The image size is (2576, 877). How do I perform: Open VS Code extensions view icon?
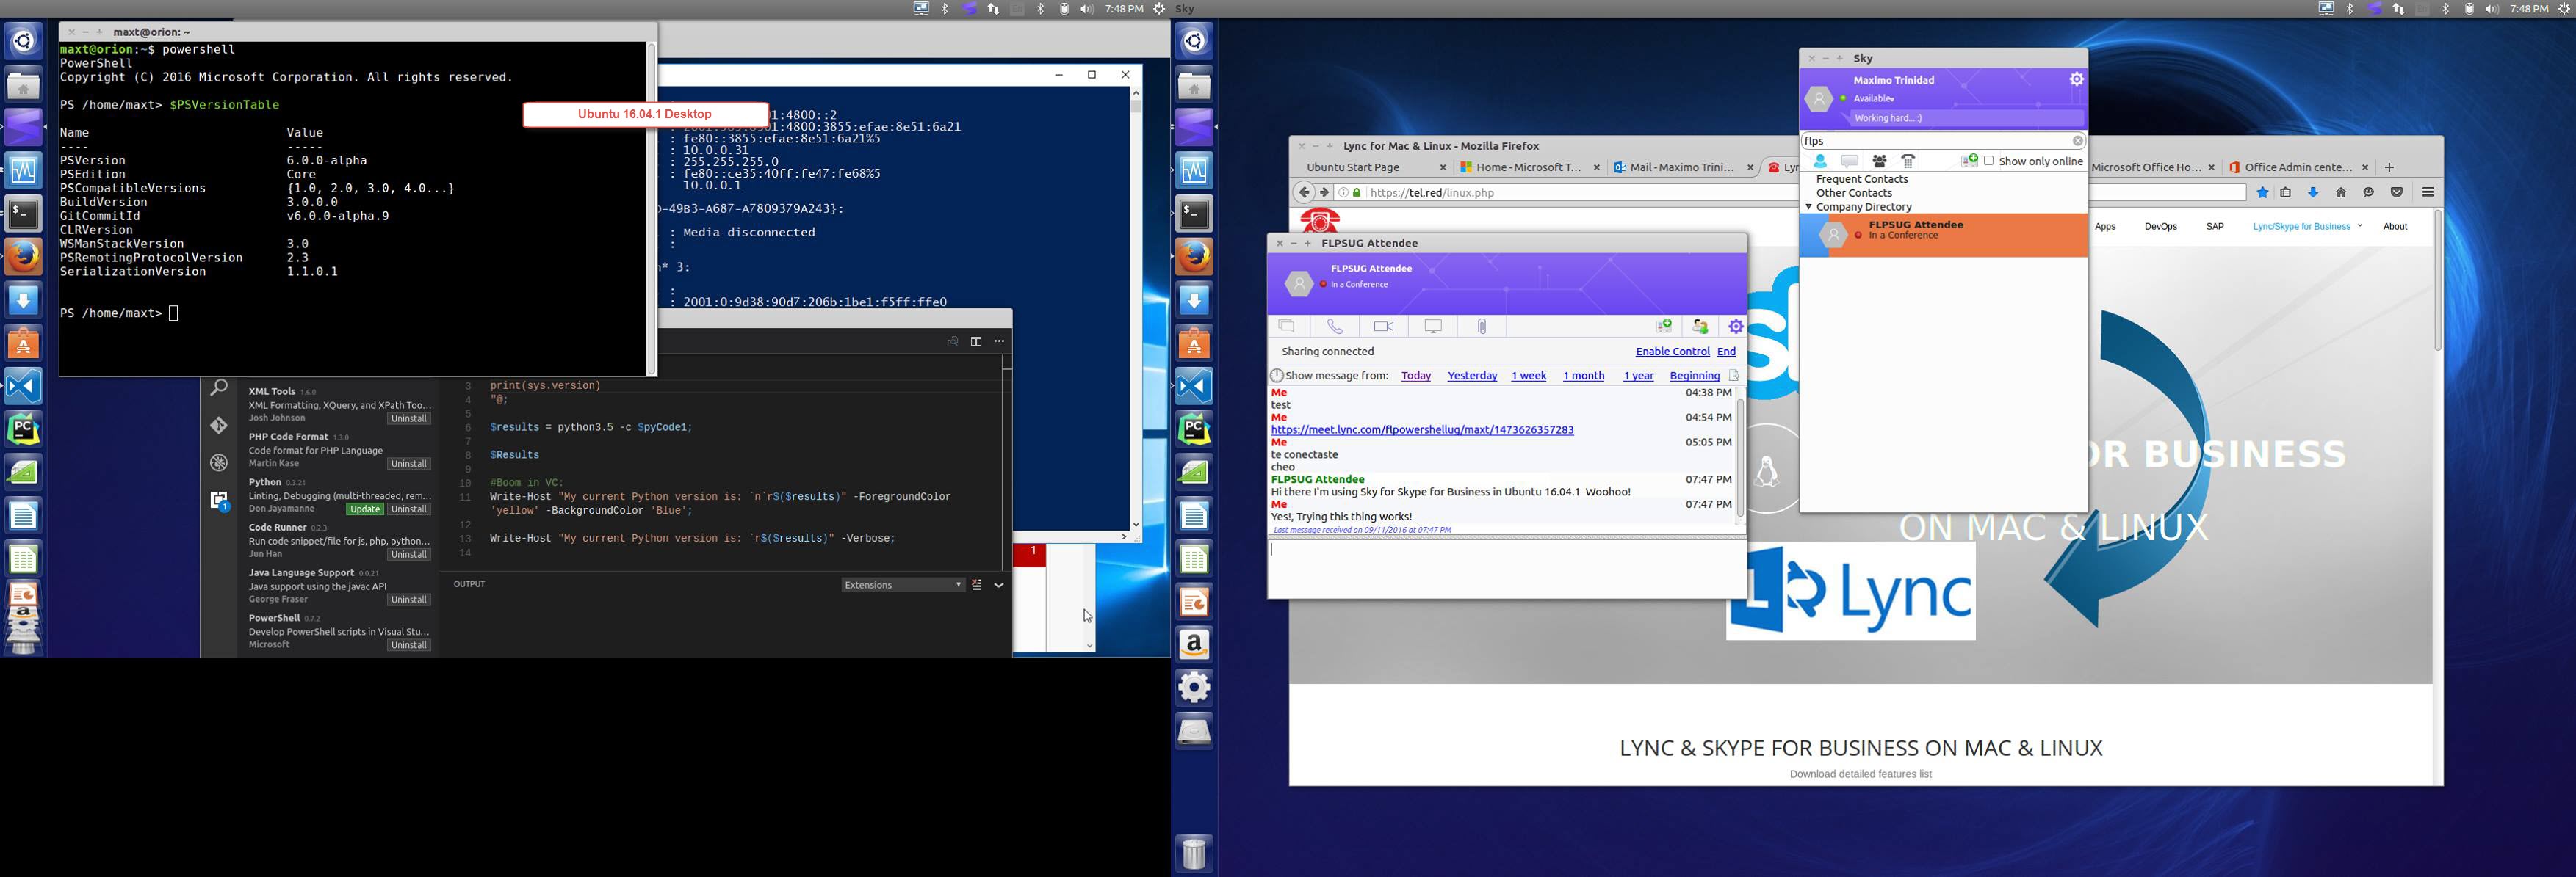(219, 501)
